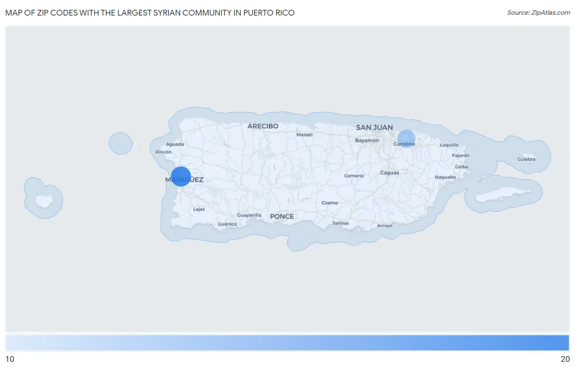575x368 pixels.
Task: Select the Bayamón label on the map
Action: pyautogui.click(x=367, y=140)
